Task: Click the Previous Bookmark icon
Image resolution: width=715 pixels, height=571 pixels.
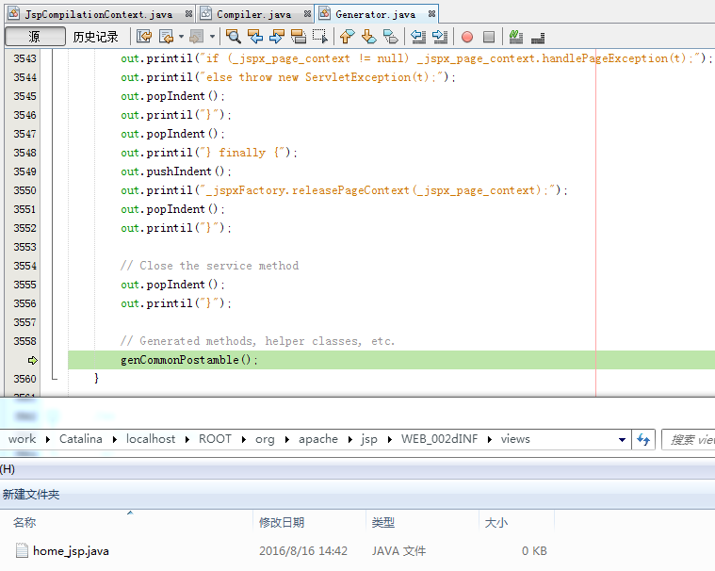Action: 348,37
